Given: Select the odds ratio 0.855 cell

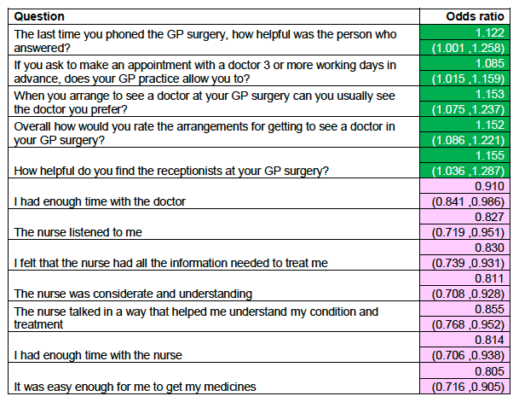Looking at the screenshot, I should pyautogui.click(x=464, y=309).
